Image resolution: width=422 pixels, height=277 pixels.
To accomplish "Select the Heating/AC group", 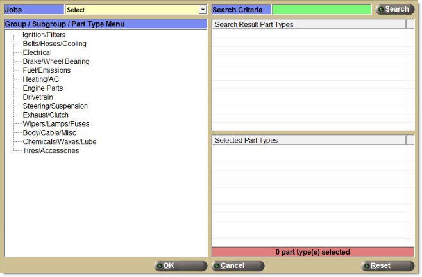I will pyautogui.click(x=40, y=79).
